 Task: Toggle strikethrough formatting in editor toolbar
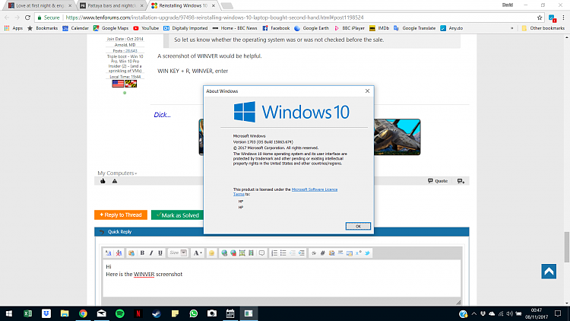(x=314, y=253)
